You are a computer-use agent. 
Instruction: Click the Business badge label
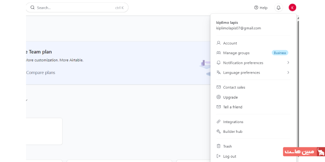[279, 53]
